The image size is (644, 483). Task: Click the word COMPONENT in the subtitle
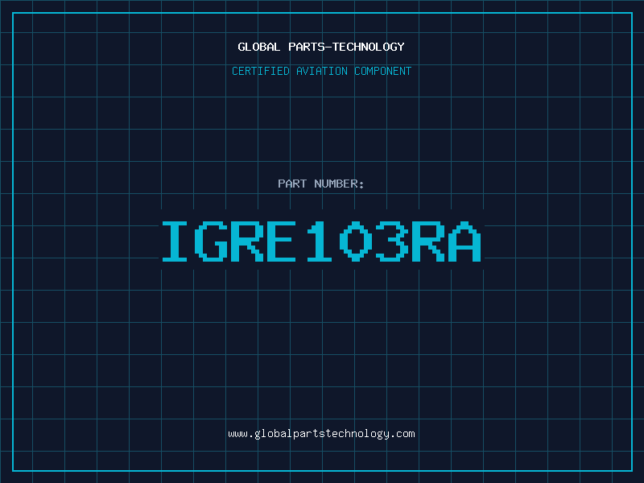tap(382, 71)
